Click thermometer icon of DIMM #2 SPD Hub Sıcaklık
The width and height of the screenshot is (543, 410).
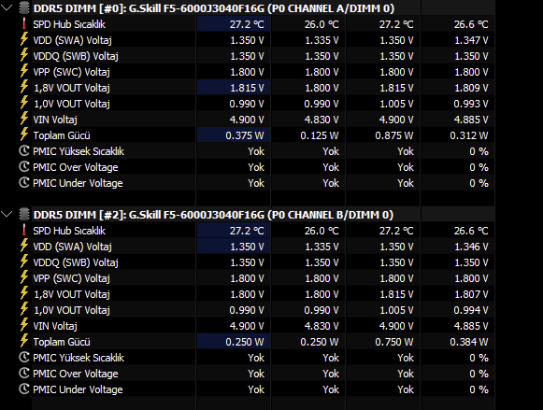(x=24, y=231)
